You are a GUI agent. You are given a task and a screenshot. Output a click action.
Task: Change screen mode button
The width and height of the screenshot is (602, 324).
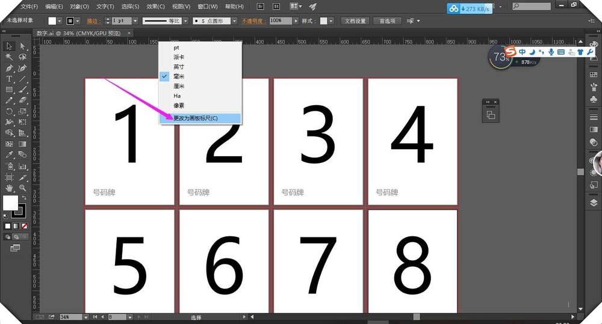pyautogui.click(x=15, y=248)
